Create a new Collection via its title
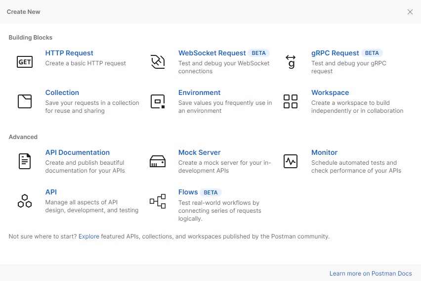Screen dimensions: 421x281 (62, 93)
